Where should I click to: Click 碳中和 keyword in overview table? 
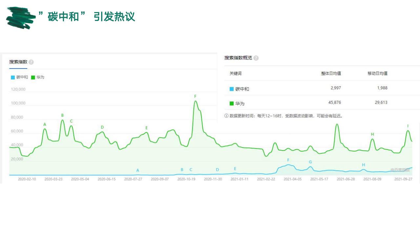242,89
